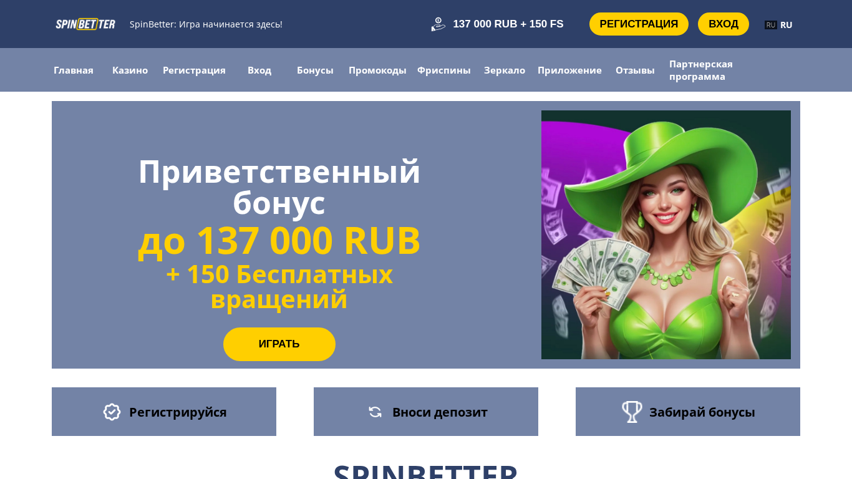This screenshot has width=852, height=479.
Task: Click the yellow РЕГИСТРАЦИЯ button
Action: click(x=639, y=24)
